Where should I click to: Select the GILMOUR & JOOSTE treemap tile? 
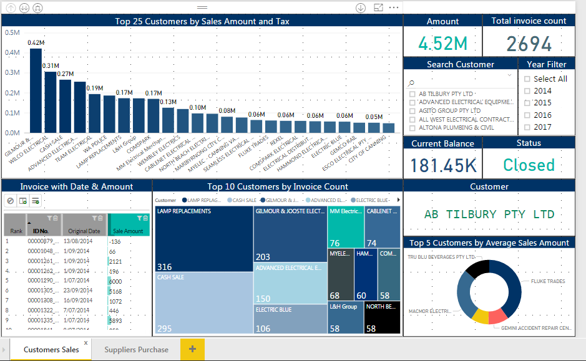(290, 234)
